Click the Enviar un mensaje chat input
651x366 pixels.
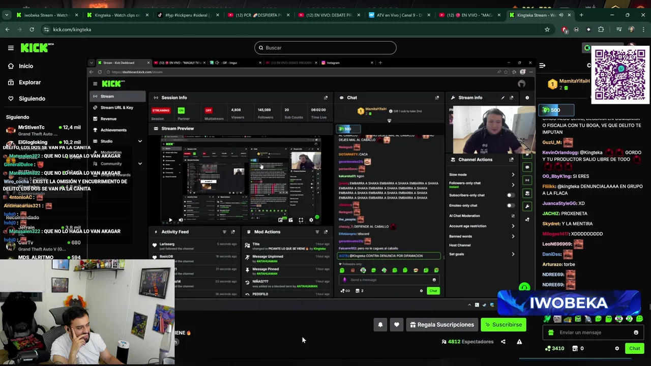[x=593, y=332]
